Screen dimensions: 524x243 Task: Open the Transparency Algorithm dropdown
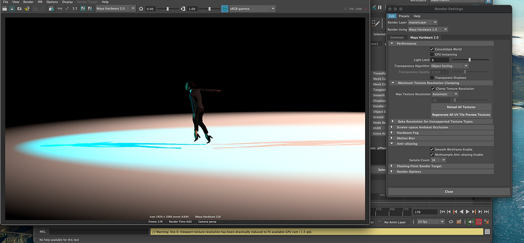tap(450, 66)
